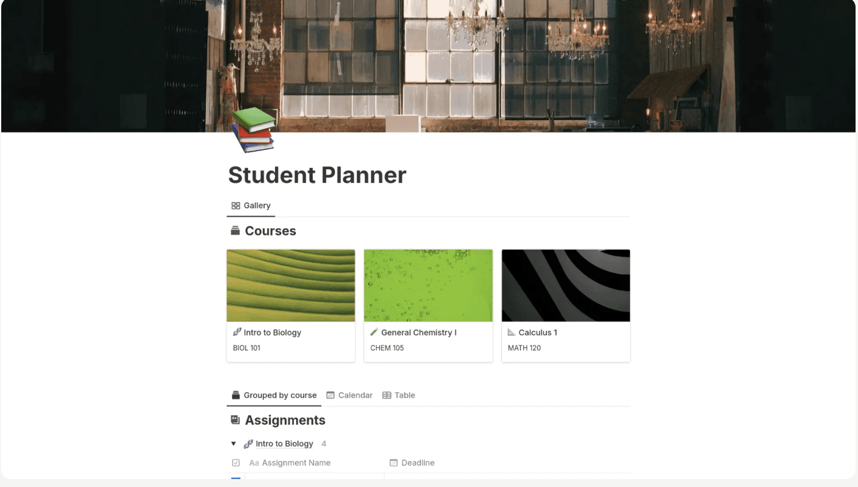Open the Calculus 1 cover image

[566, 285]
